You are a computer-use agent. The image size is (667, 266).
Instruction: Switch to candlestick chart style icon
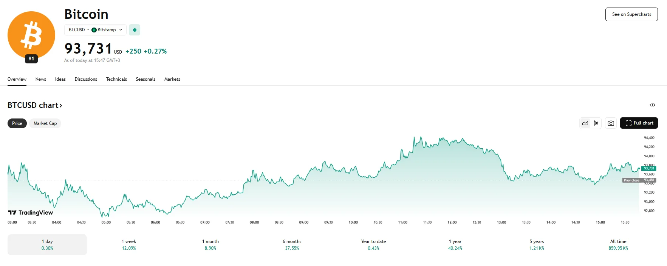(x=596, y=123)
